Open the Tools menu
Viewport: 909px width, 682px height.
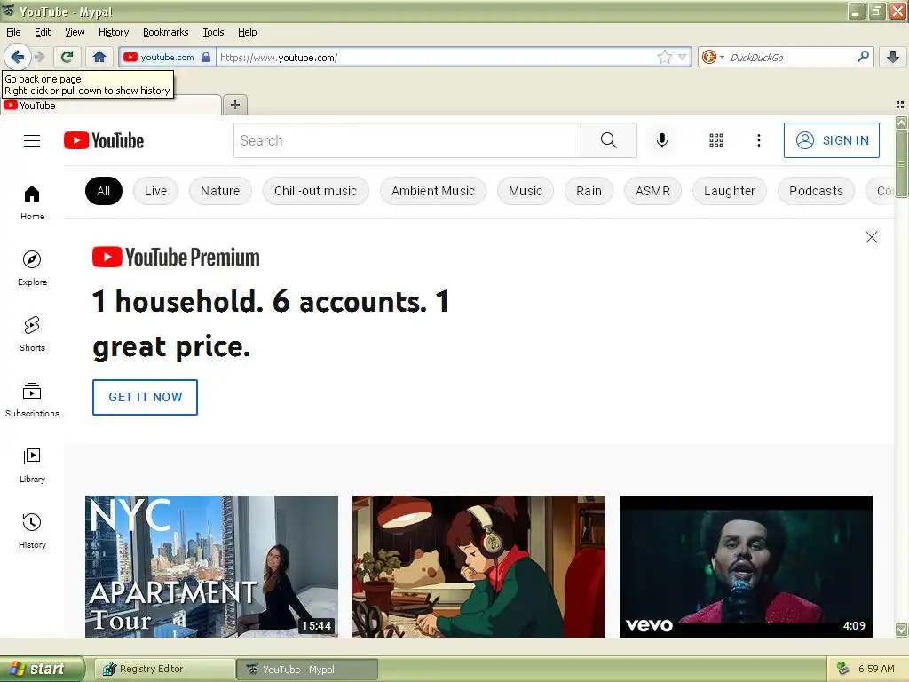tap(213, 32)
